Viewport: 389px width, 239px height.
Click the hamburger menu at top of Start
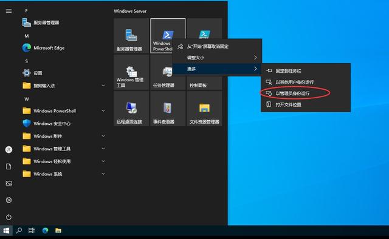tap(9, 11)
